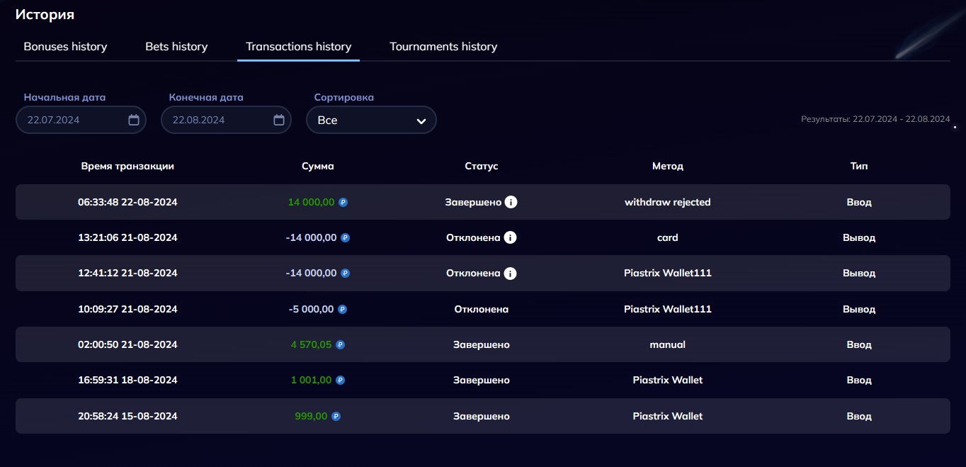Click ruble icon next to 4 570,05 amount
966x467 pixels.
tap(340, 344)
